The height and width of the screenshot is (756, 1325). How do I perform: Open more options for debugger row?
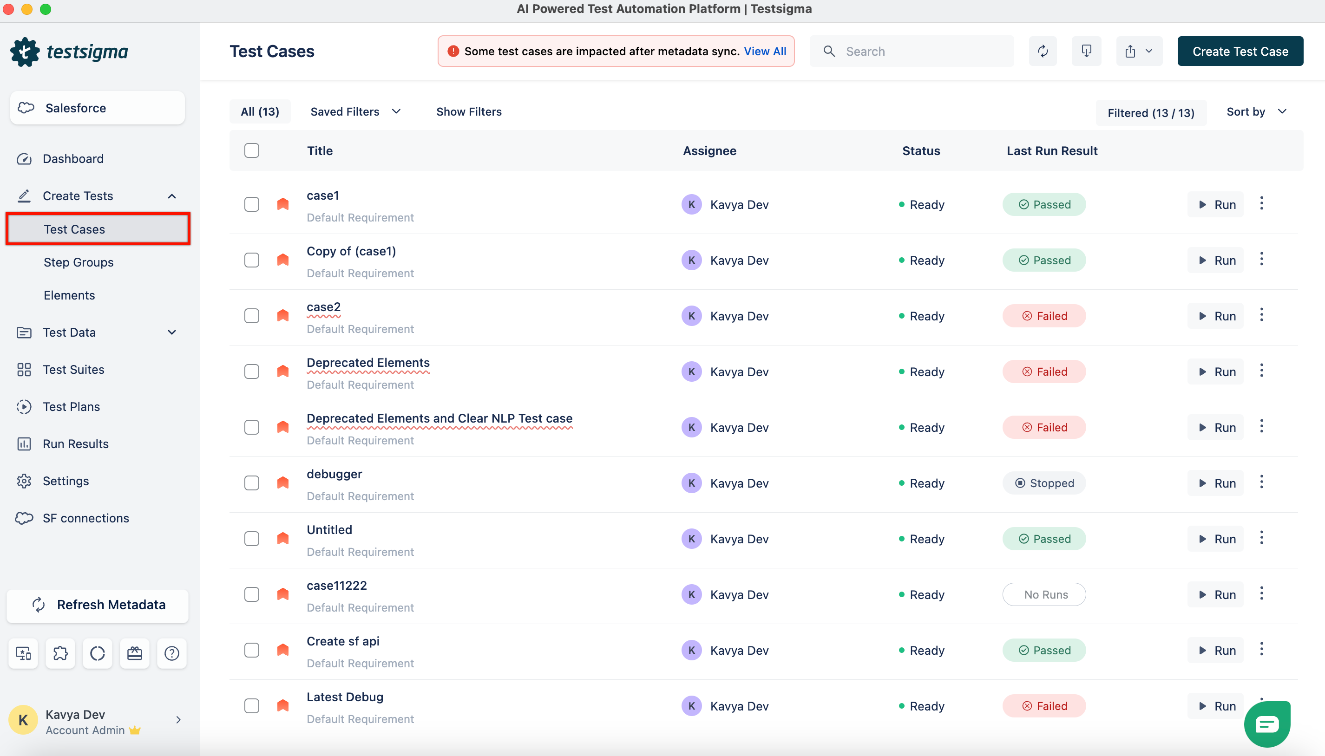(1261, 482)
